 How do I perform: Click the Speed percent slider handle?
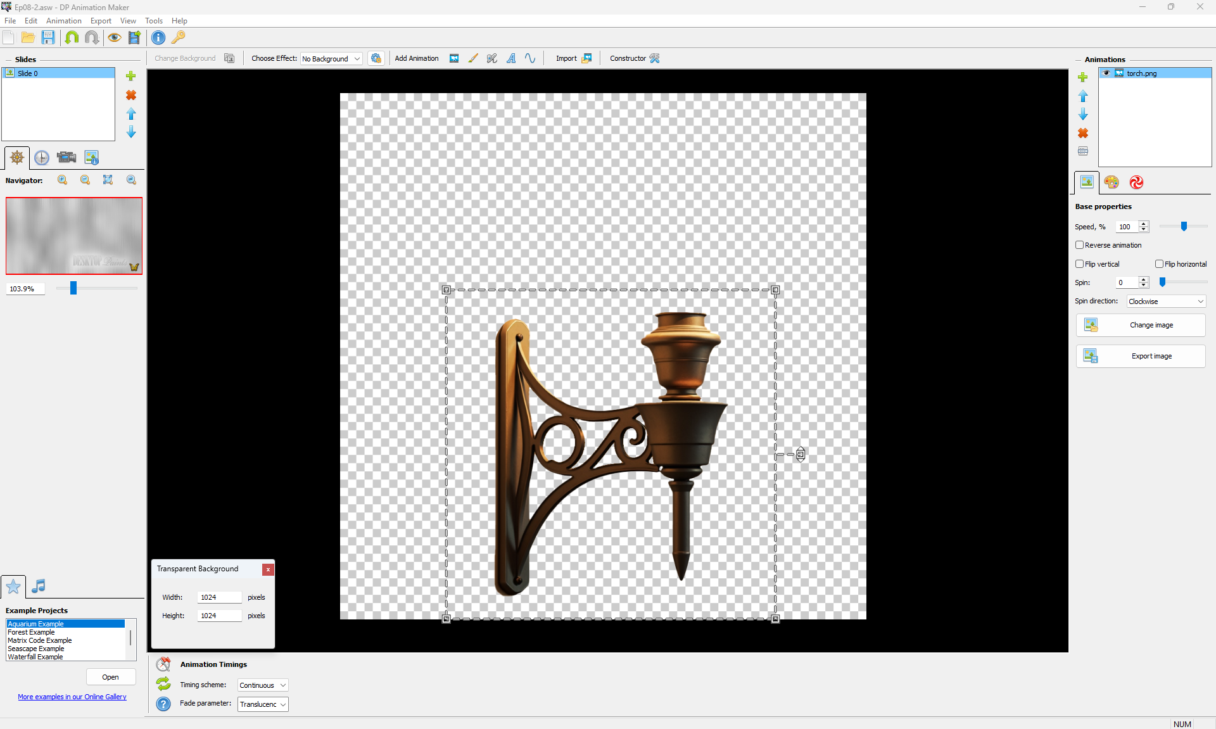[1184, 227]
